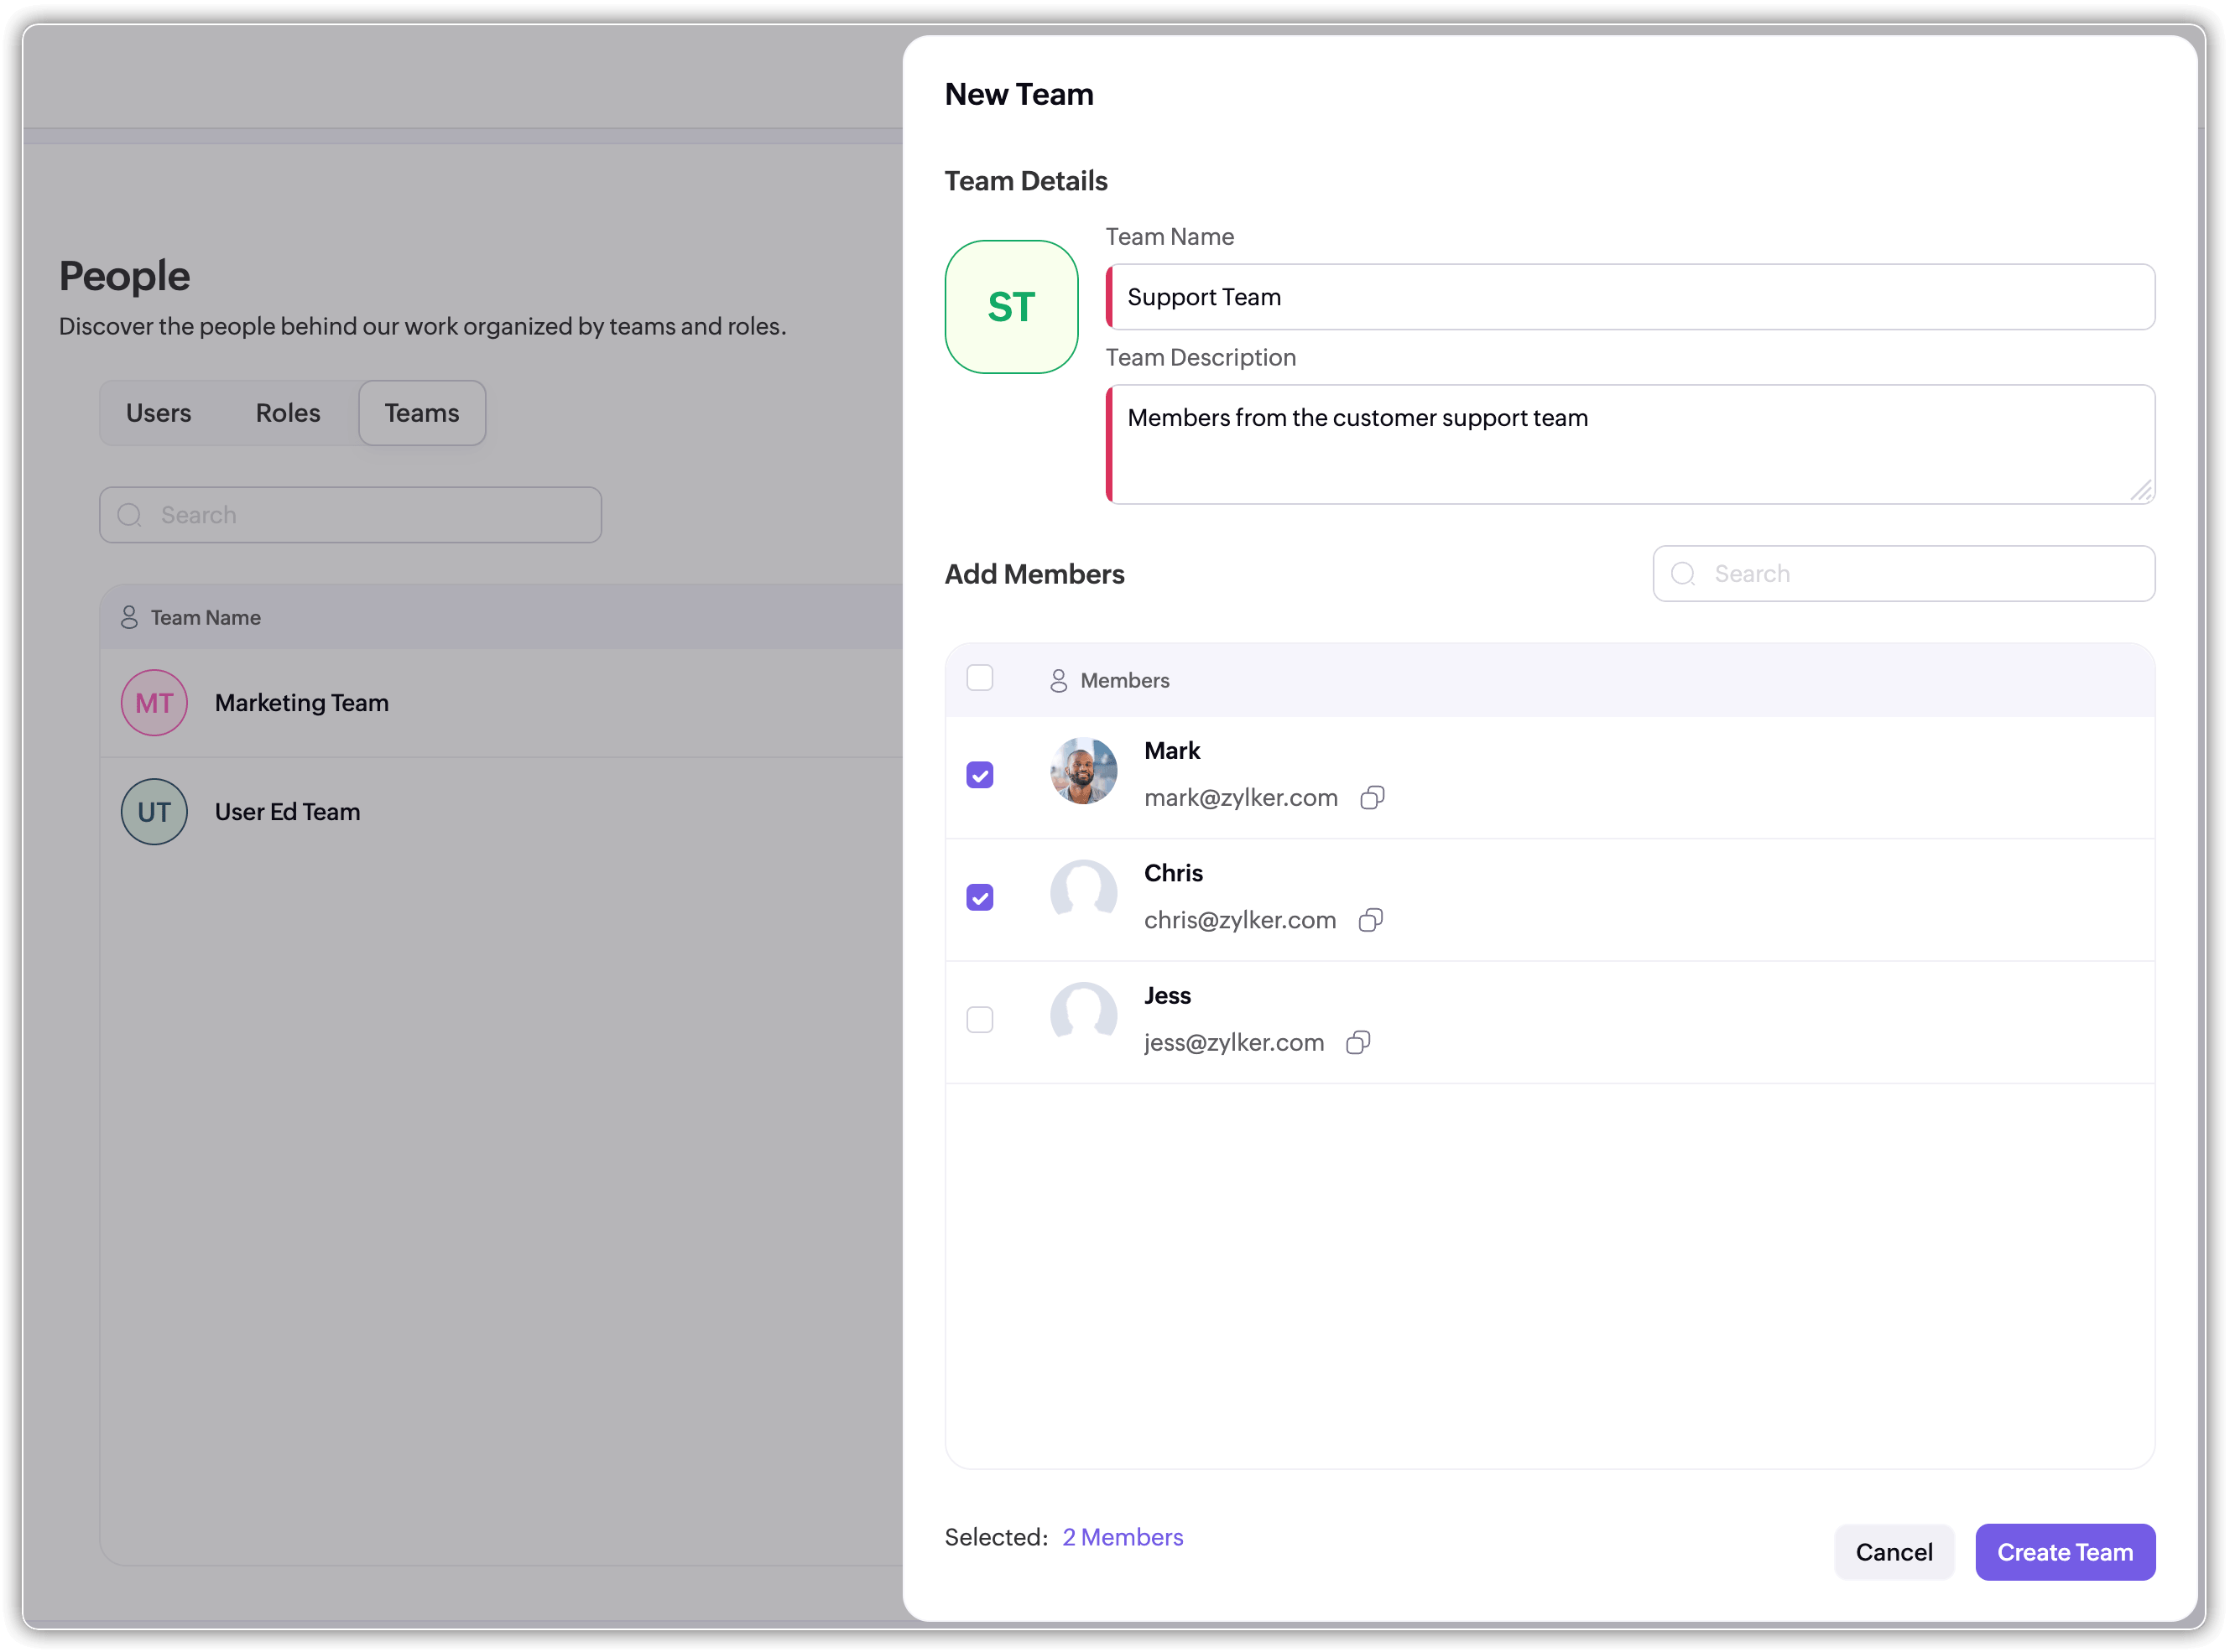Check Jess's member checkbox

click(979, 1019)
